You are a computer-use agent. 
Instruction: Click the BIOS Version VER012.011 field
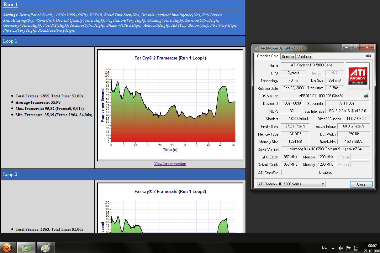click(x=321, y=96)
